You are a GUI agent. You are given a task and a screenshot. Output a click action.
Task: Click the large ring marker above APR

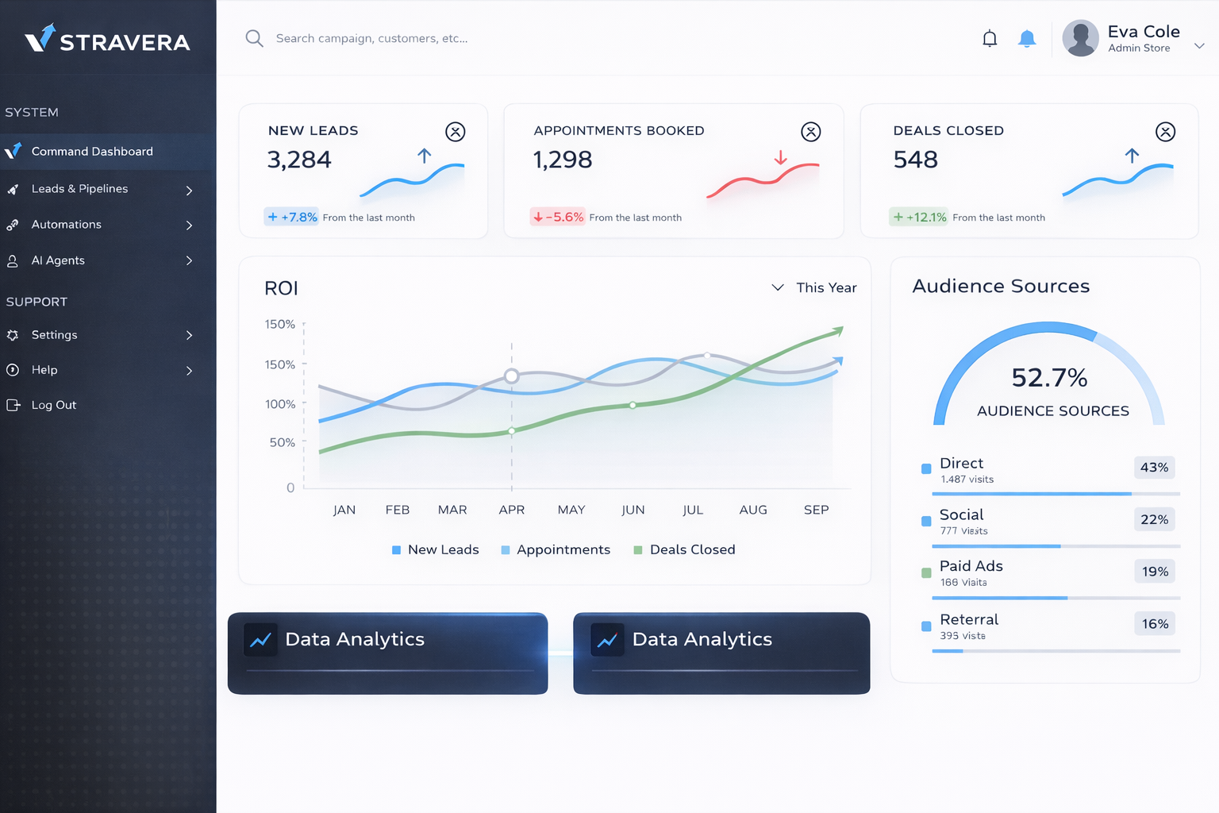point(512,376)
